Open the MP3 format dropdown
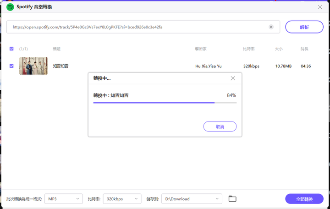The width and height of the screenshot is (330, 209). point(64,199)
